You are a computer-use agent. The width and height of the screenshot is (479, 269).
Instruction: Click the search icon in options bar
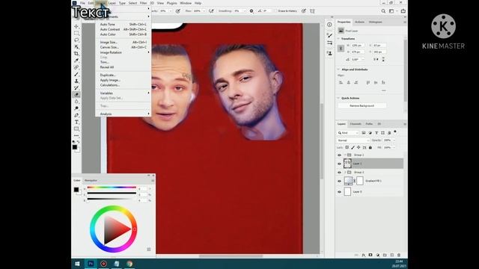point(383,11)
